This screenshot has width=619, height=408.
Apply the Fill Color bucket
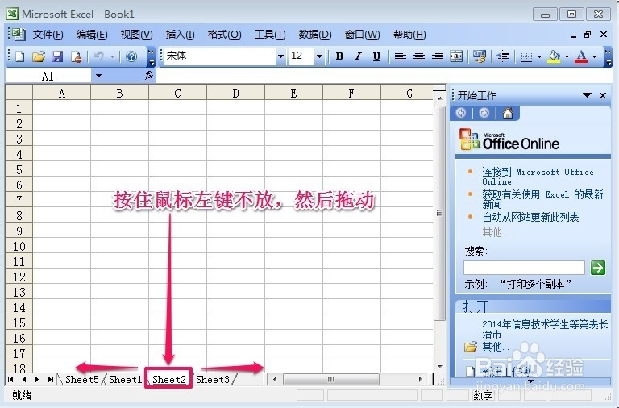click(554, 56)
